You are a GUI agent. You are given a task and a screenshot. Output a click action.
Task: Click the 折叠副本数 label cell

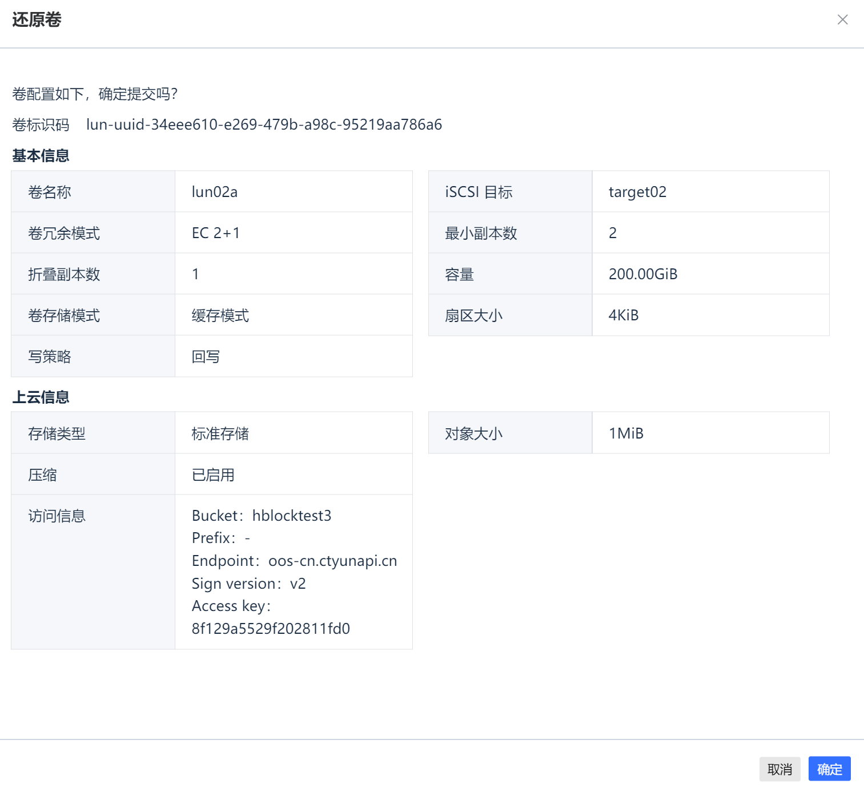pyautogui.click(x=93, y=274)
